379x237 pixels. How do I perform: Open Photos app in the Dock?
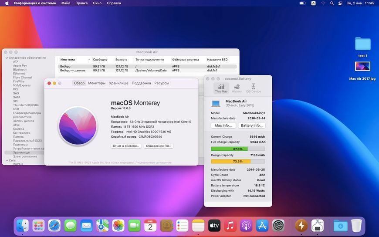pos(118,226)
